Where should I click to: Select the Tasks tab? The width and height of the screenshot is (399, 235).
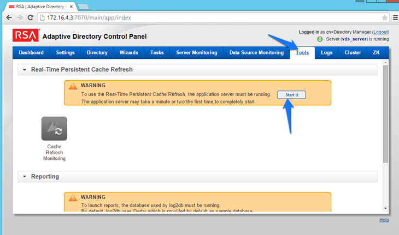pyautogui.click(x=157, y=52)
